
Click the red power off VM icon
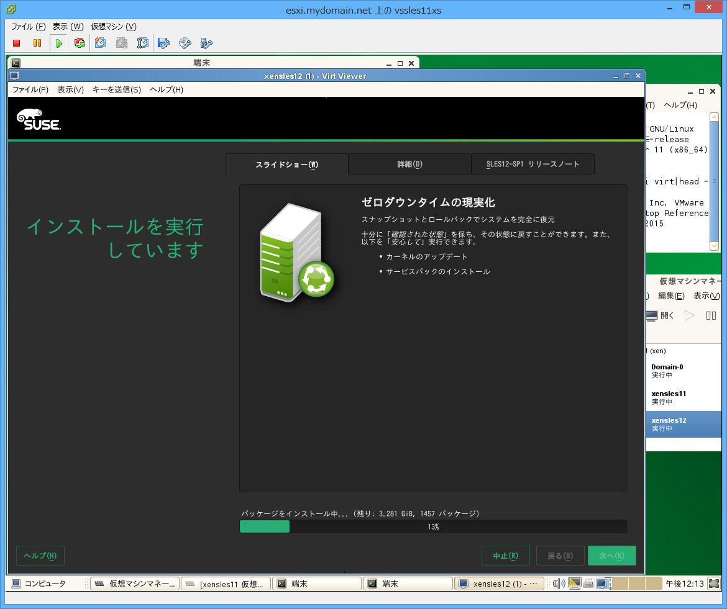17,43
